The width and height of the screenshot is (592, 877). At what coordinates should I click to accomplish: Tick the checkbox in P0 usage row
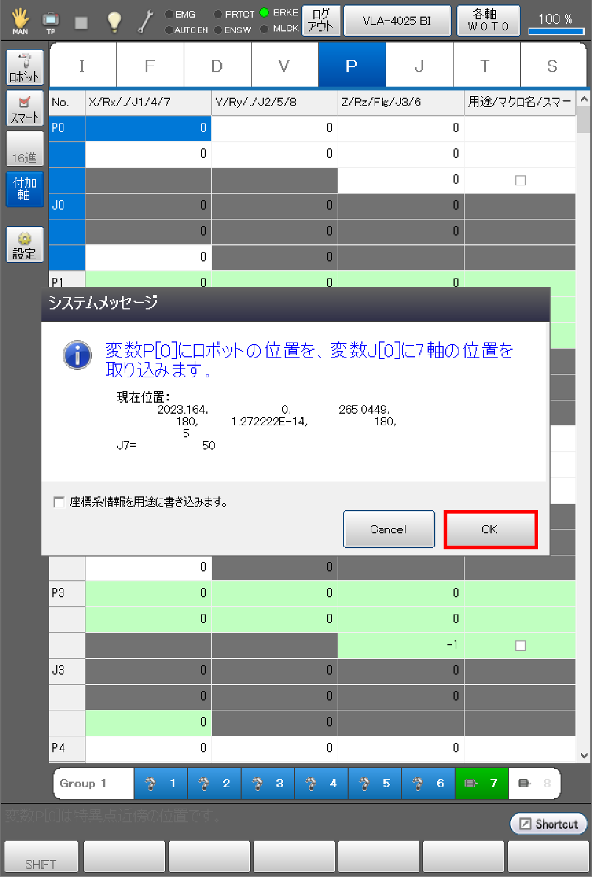[520, 180]
